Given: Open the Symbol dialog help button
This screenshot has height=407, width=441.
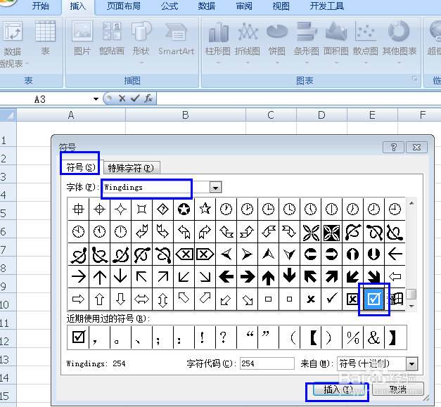Looking at the screenshot, I should click(x=393, y=147).
